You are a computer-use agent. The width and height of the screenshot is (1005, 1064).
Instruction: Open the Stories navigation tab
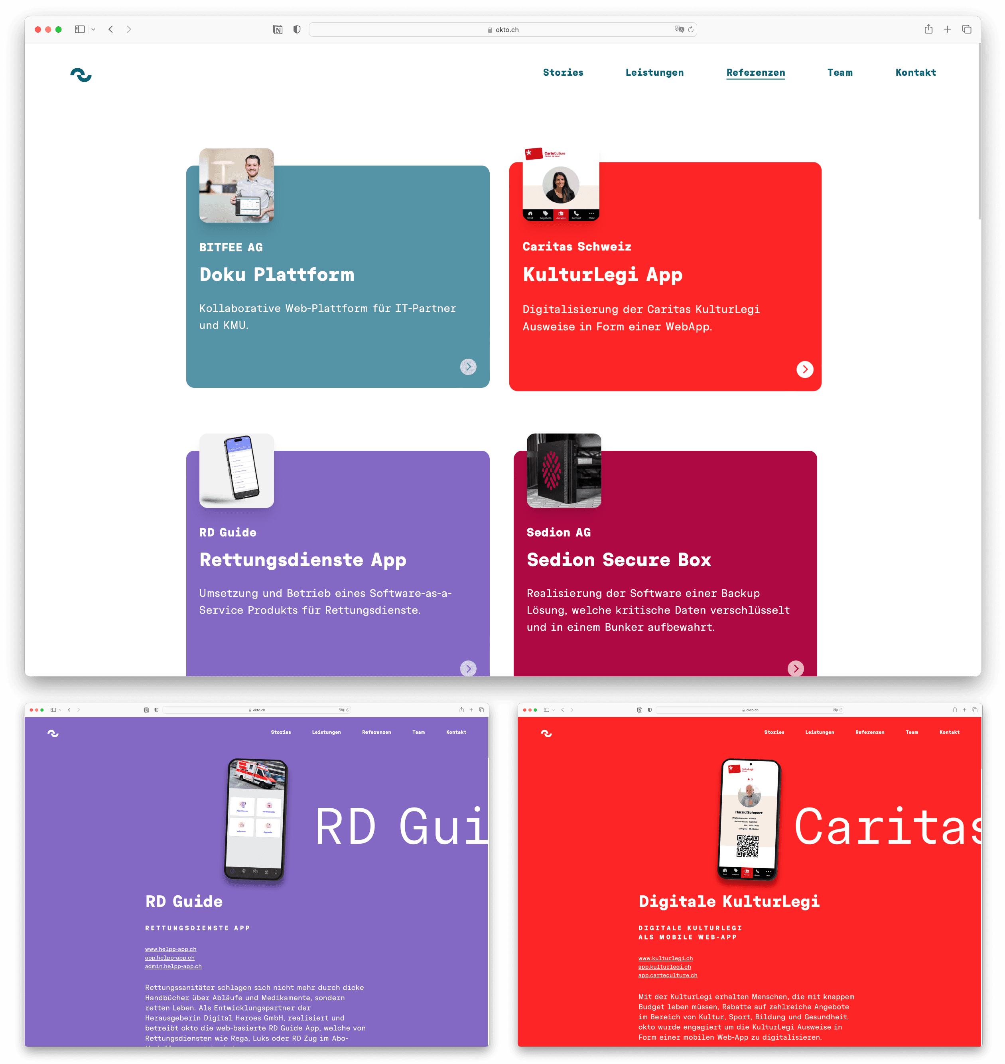[x=563, y=72]
